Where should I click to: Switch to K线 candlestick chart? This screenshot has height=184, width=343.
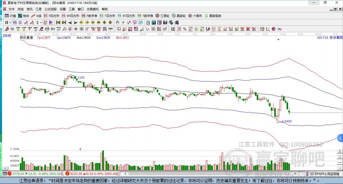click(36, 16)
